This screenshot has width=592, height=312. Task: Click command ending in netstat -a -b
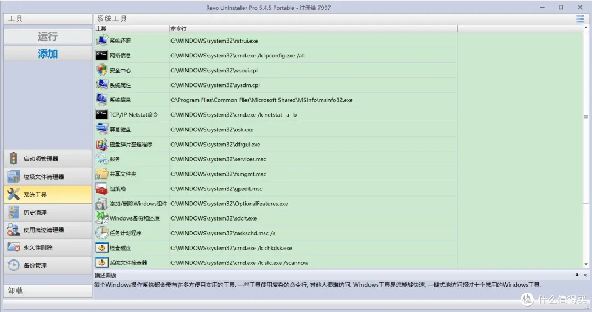(x=234, y=114)
